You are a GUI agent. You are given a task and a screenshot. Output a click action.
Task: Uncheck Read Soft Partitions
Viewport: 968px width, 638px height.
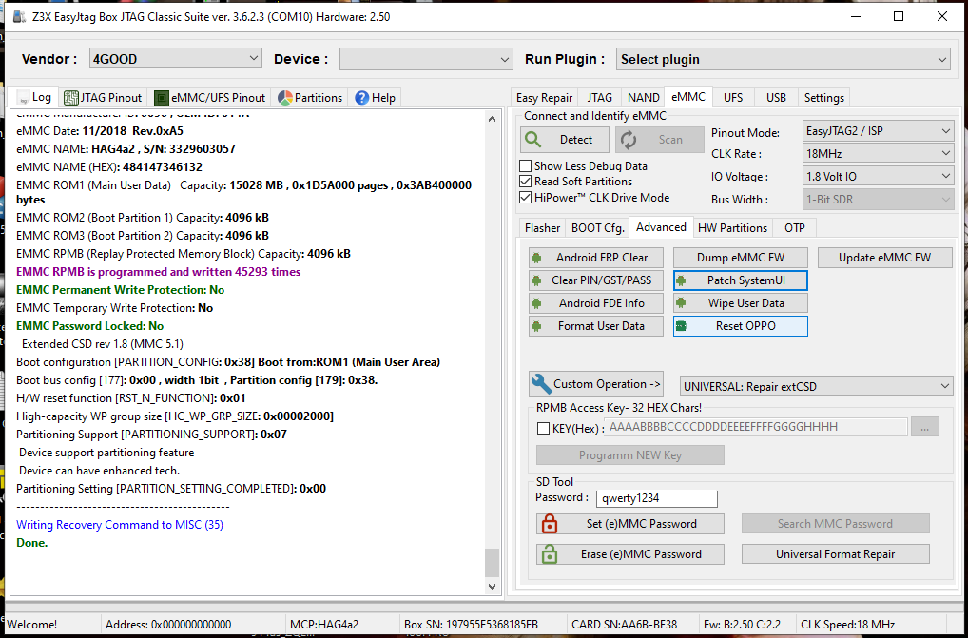[x=525, y=182]
